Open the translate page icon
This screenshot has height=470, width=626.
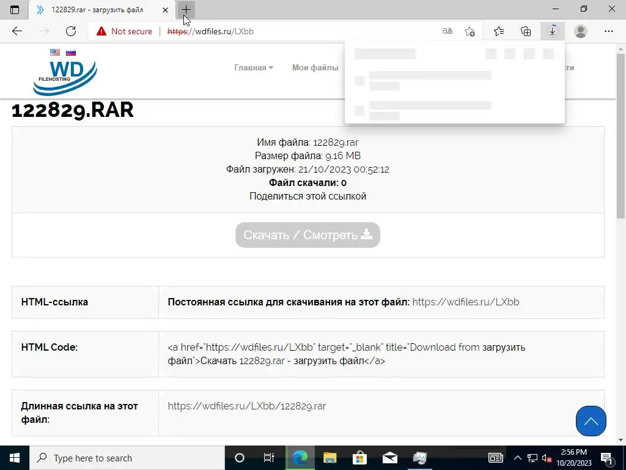(447, 31)
